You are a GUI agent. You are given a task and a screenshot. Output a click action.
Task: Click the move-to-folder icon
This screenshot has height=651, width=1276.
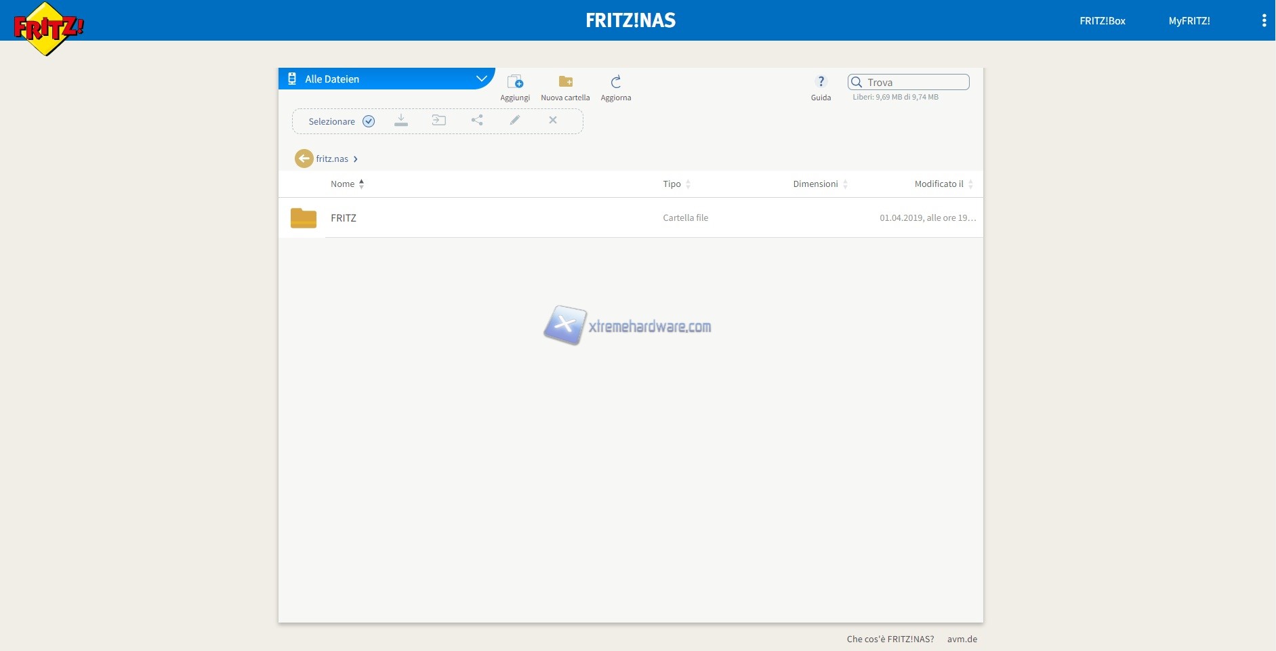coord(439,121)
